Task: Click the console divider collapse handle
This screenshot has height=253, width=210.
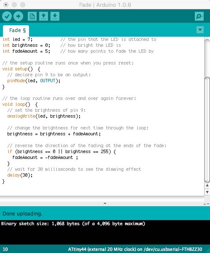Action: click(105, 204)
